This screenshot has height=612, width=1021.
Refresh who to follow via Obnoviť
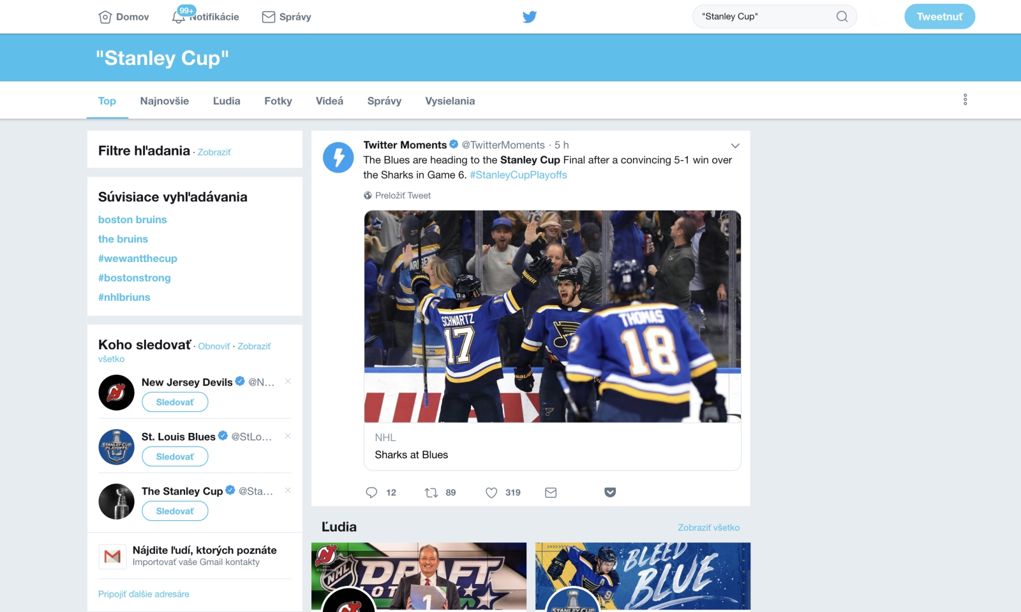(x=214, y=346)
